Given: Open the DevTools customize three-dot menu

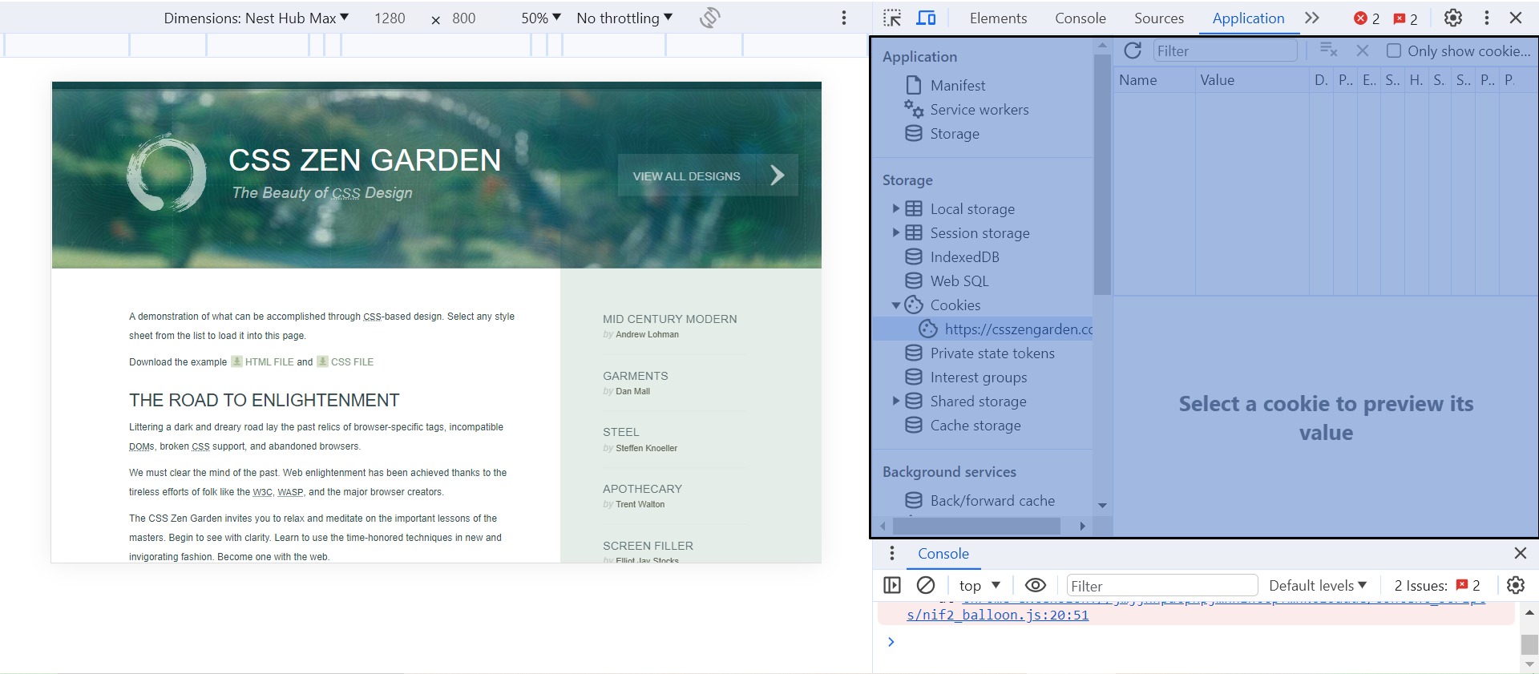Looking at the screenshot, I should pos(1487,18).
